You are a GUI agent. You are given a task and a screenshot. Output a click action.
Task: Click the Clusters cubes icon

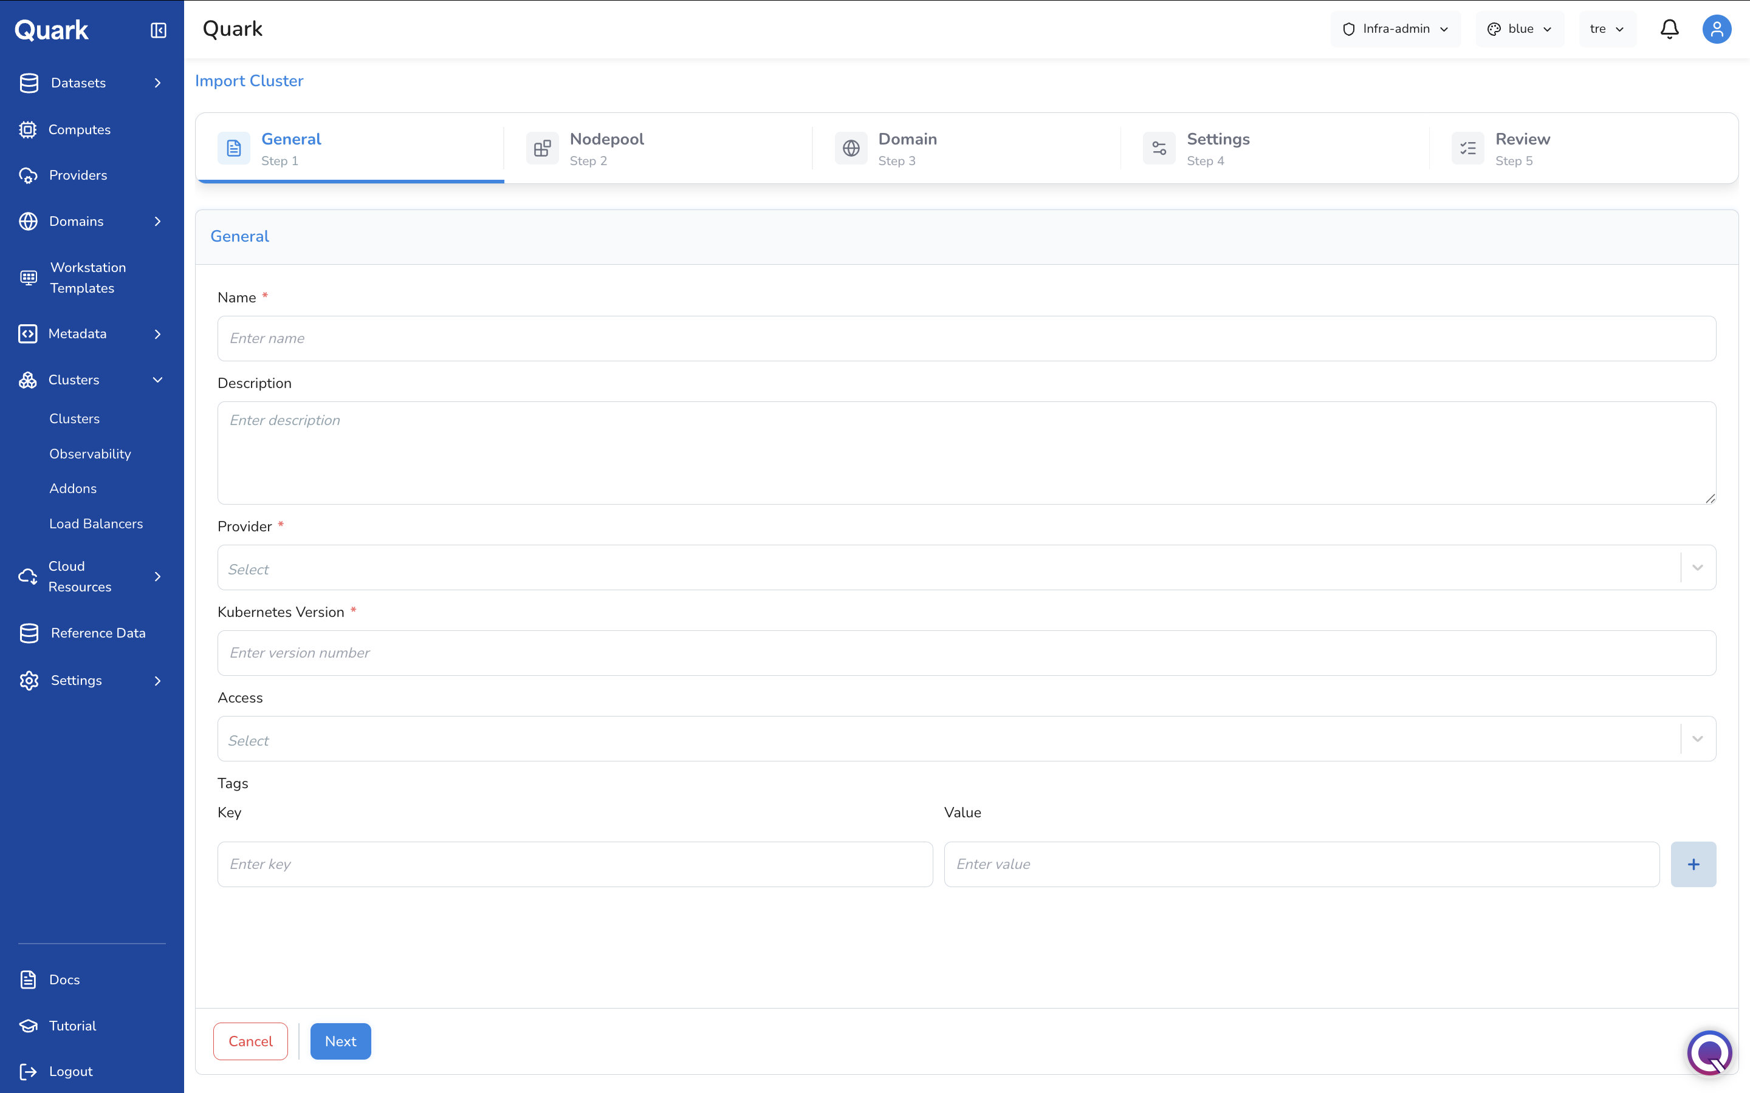click(x=27, y=380)
